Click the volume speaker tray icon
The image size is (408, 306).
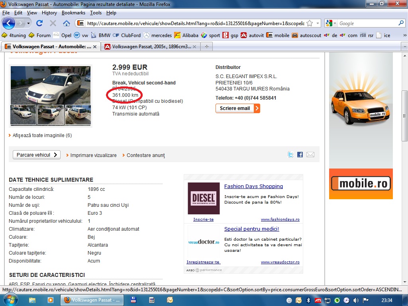[x=356, y=300]
